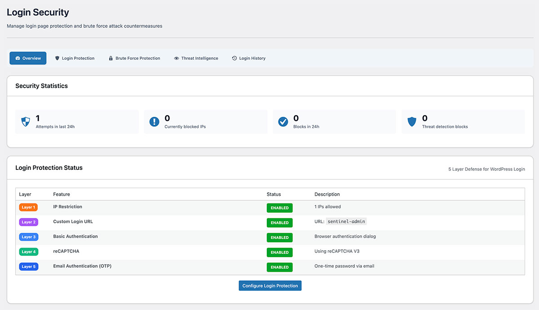Click the Configure Login Protection button
The image size is (539, 310).
coord(270,286)
